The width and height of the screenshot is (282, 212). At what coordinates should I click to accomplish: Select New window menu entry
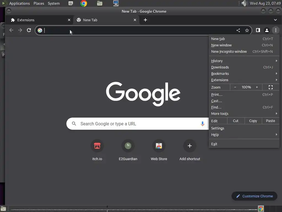point(244,45)
